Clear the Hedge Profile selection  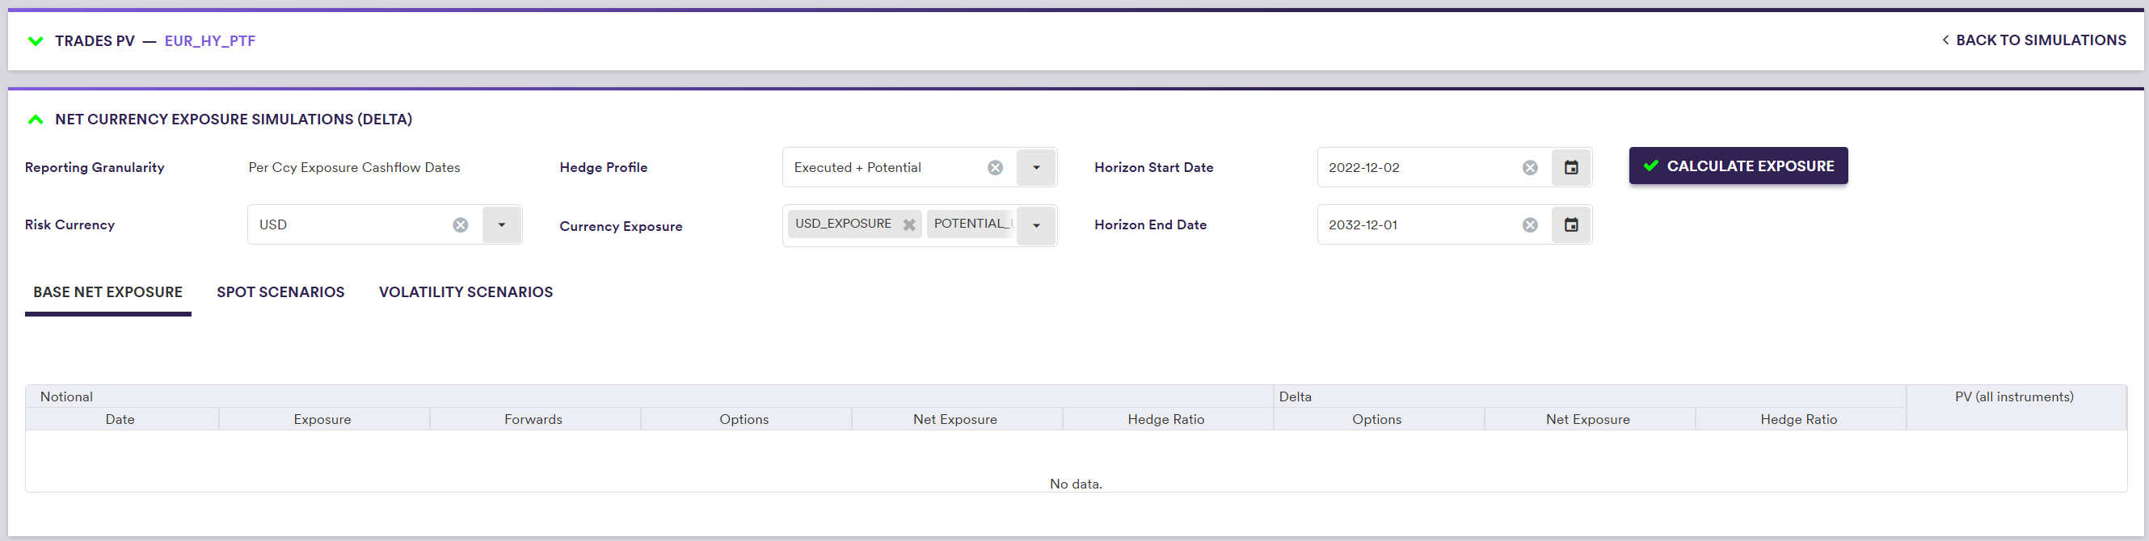(x=994, y=168)
